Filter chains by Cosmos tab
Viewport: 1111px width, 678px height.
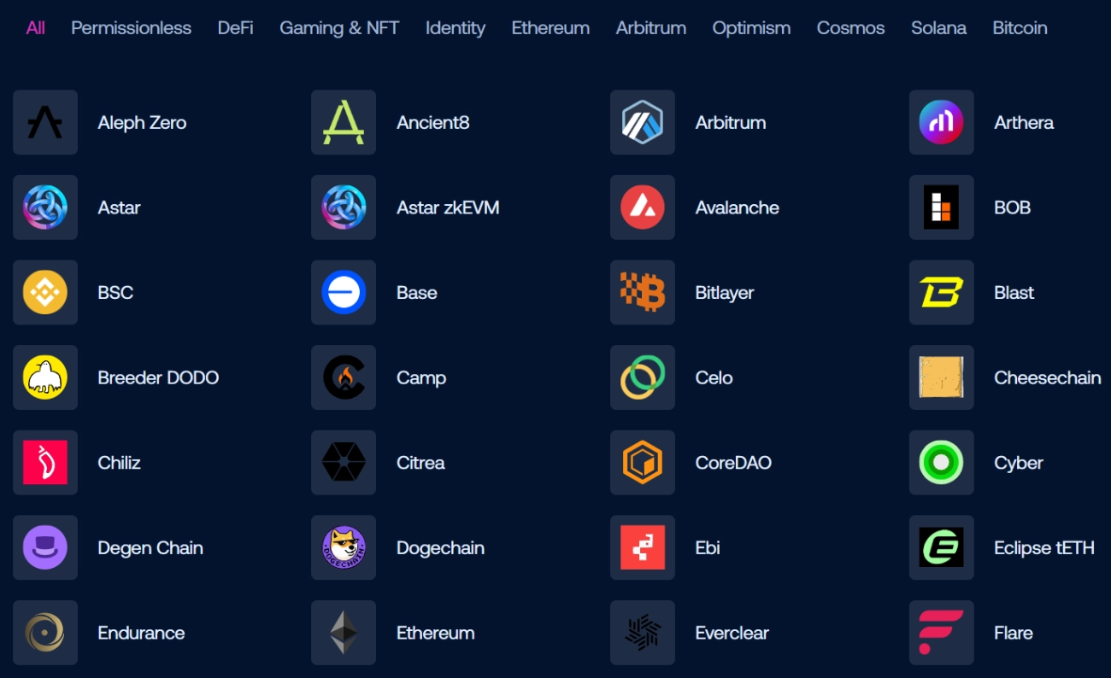coord(851,28)
